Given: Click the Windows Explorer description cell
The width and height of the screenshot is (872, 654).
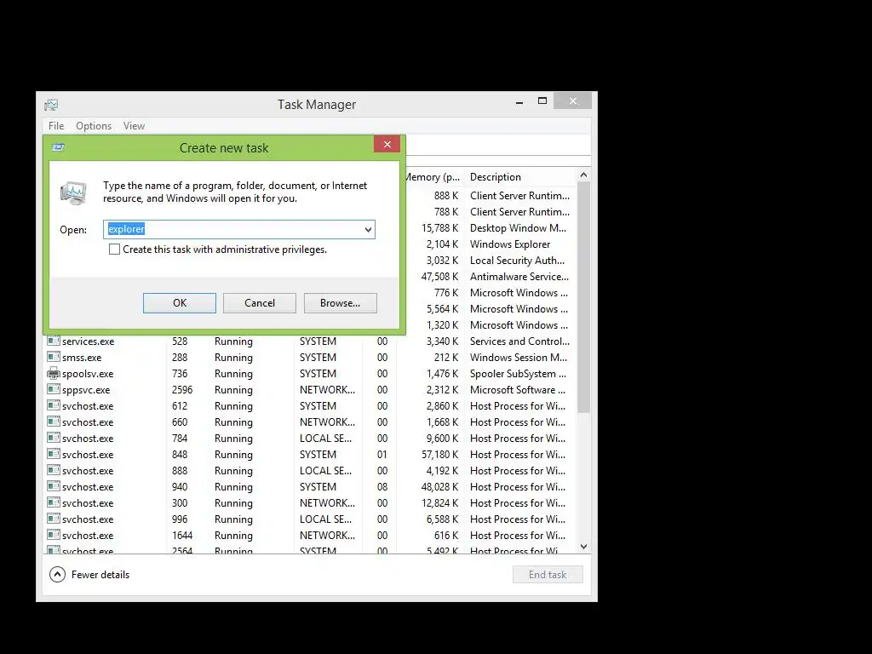Looking at the screenshot, I should tap(510, 244).
